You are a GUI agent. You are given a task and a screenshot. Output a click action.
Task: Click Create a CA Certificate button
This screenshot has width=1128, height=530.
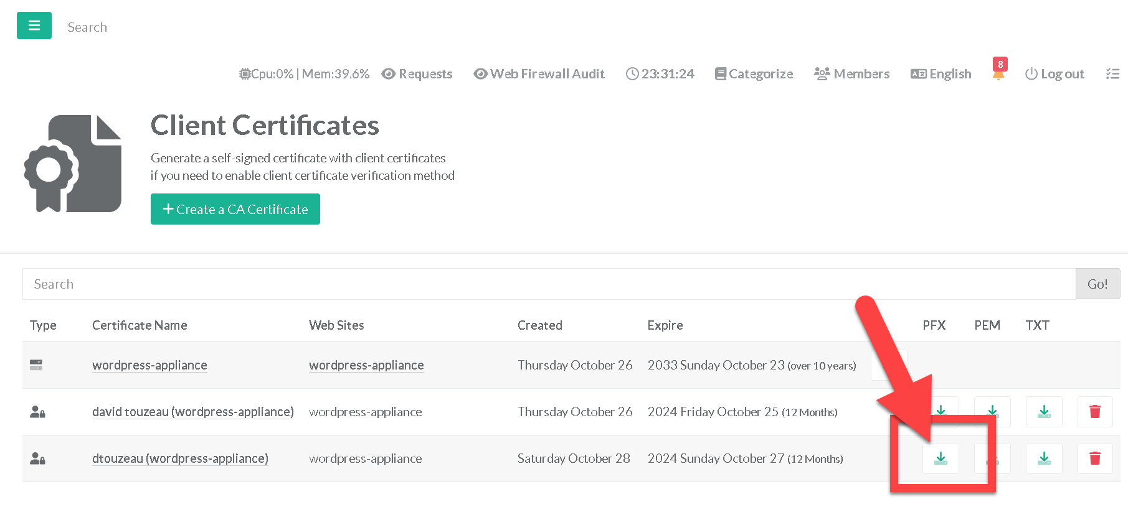tap(235, 209)
